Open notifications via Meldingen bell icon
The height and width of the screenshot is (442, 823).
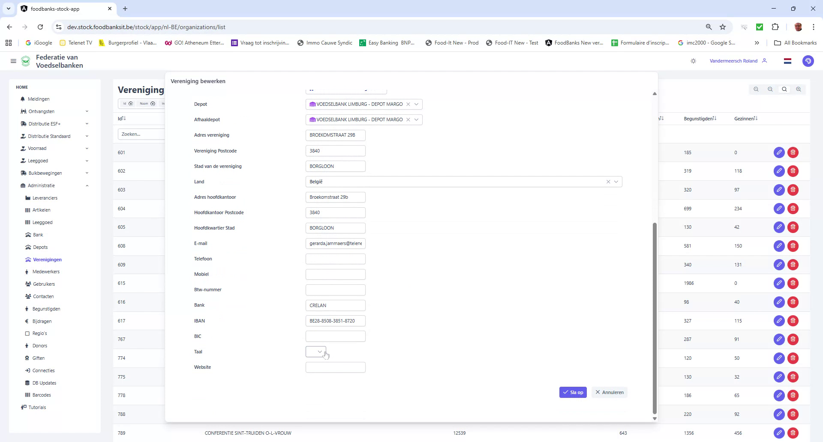22,99
